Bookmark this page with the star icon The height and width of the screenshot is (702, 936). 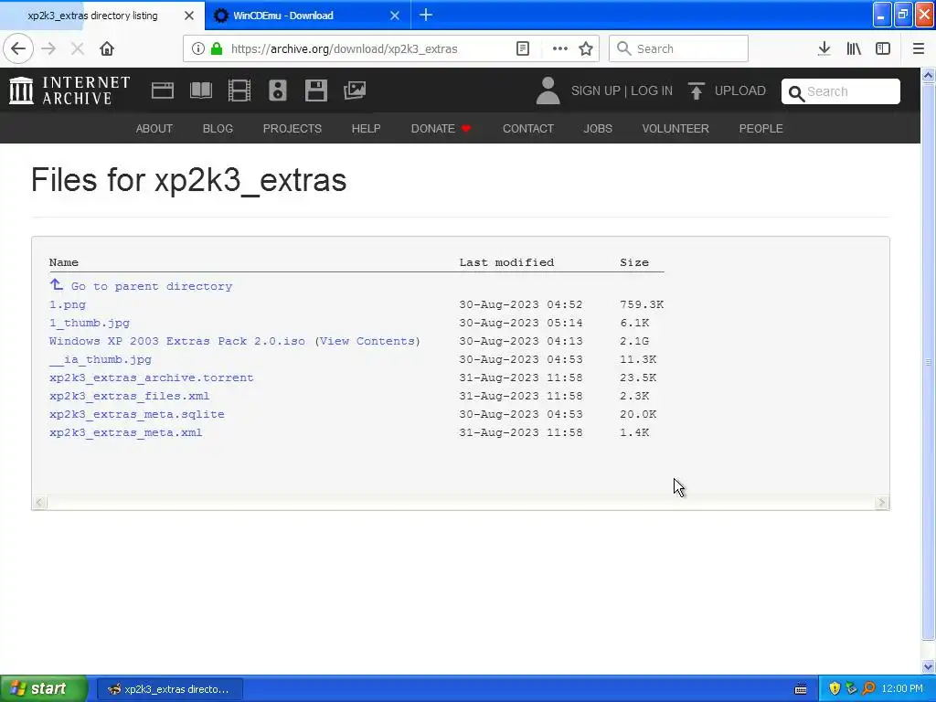586,48
